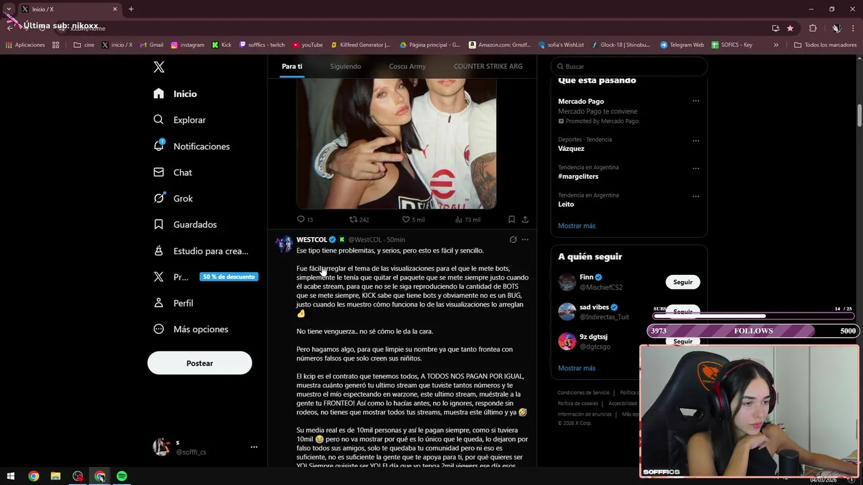
Task: Open Condiciones de Servicio footer link
Action: pyautogui.click(x=583, y=393)
